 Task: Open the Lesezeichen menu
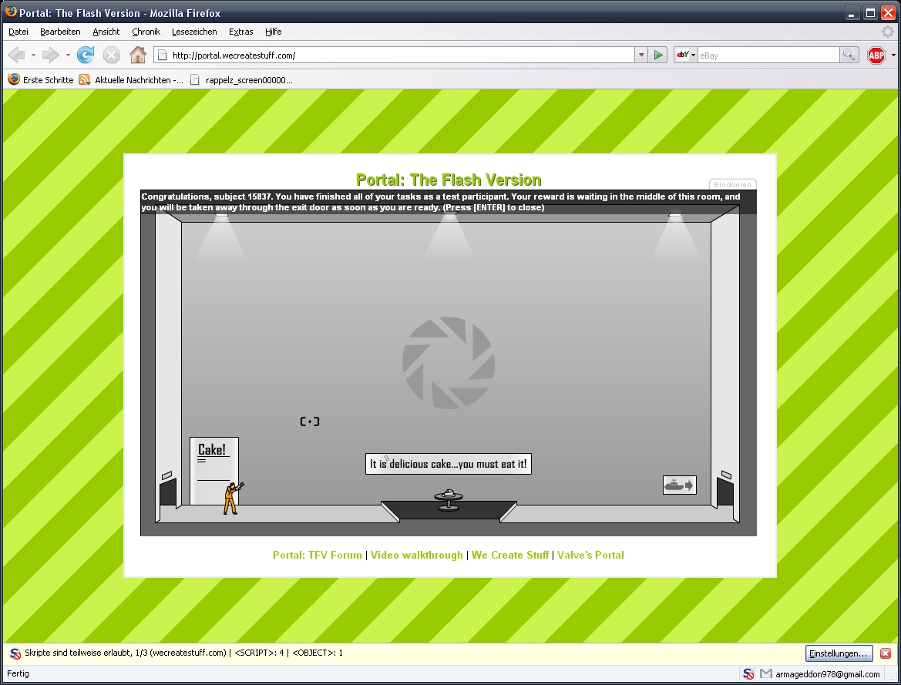194,32
